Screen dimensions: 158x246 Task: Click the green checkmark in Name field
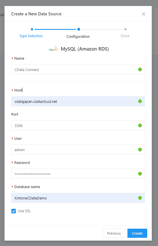(x=140, y=70)
